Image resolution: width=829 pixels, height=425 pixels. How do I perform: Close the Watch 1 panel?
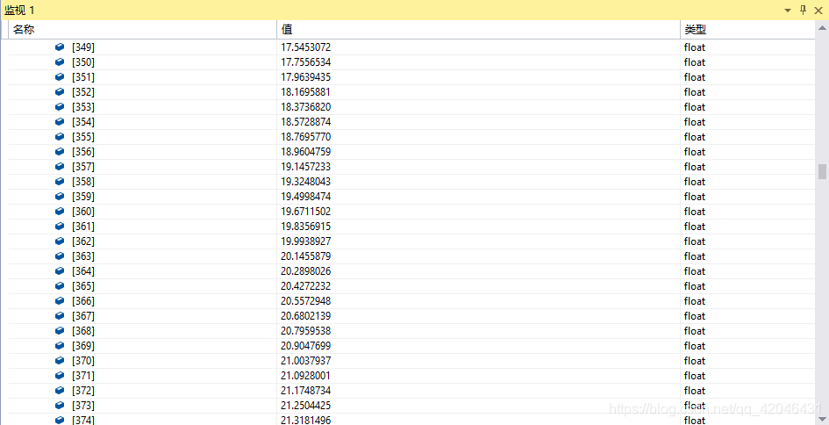[818, 10]
